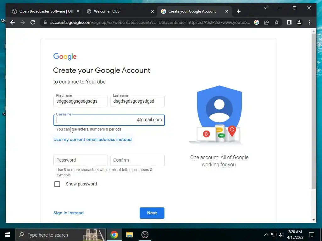The width and height of the screenshot is (322, 241).
Task: Click the 'You can use letters, numbers & periods' hint
Action: point(89,129)
